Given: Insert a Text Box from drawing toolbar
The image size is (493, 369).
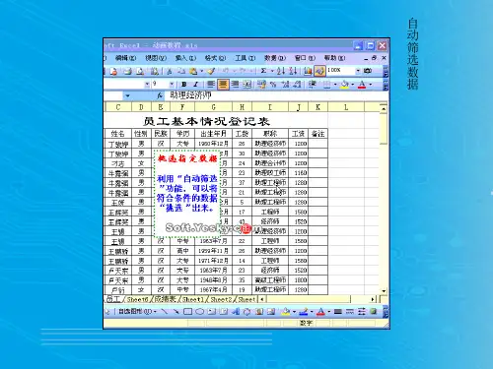Looking at the screenshot, I should pos(211,311).
